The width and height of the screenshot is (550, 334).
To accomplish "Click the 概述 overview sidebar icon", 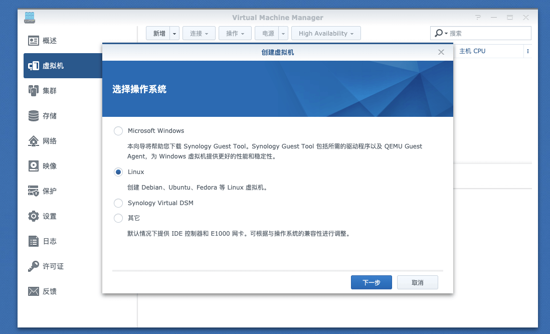I will [33, 41].
